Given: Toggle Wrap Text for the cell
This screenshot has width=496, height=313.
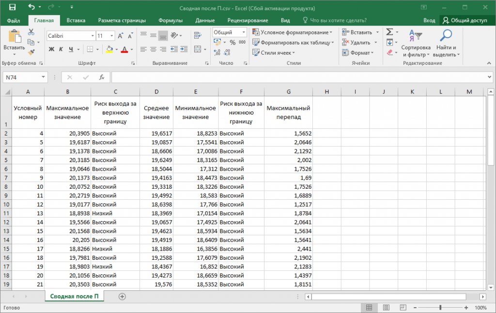Looking at the screenshot, I should [x=198, y=35].
